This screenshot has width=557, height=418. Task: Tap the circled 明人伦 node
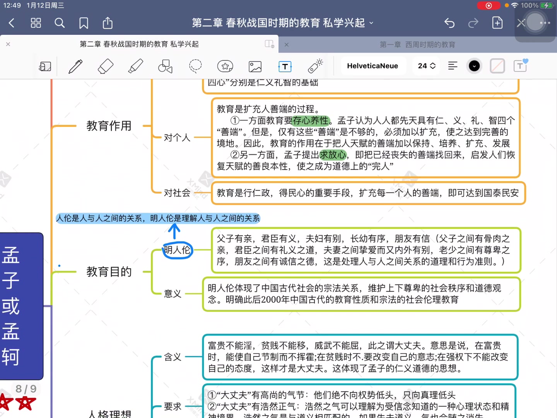(x=177, y=250)
